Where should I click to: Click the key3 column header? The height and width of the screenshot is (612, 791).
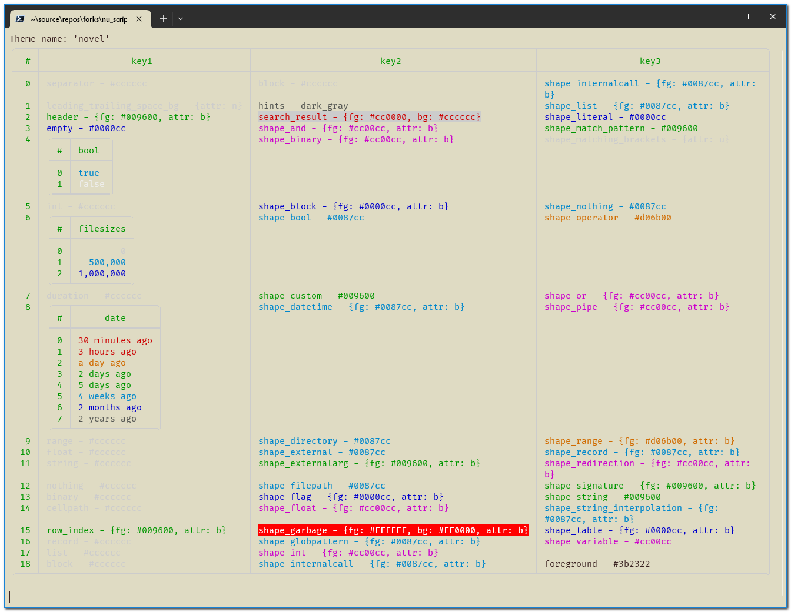[x=650, y=61]
